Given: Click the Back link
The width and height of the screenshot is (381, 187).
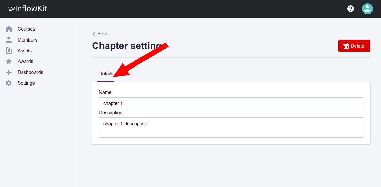Looking at the screenshot, I should [x=103, y=34].
